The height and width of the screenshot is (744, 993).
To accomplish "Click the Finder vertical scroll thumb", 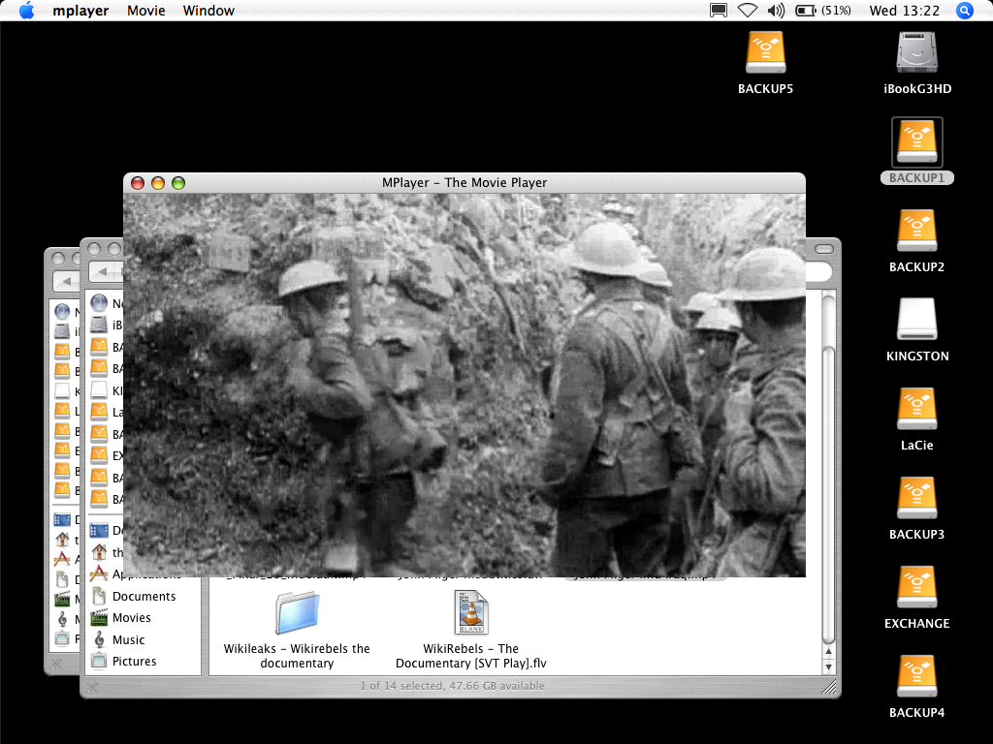I will tap(828, 493).
